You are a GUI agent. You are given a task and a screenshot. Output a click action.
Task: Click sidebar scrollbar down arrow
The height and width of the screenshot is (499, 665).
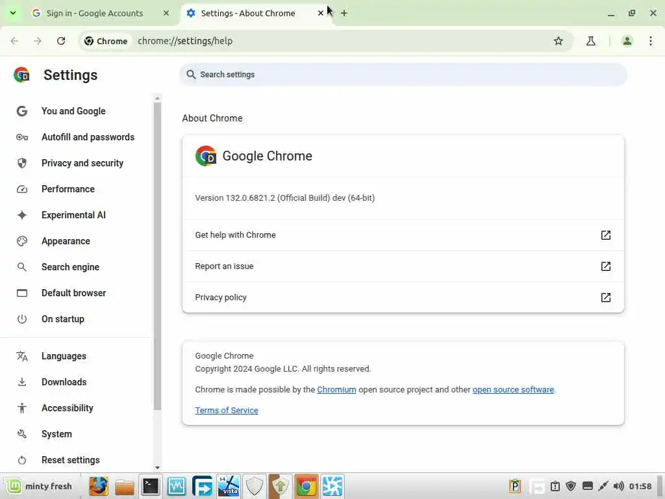pyautogui.click(x=157, y=468)
